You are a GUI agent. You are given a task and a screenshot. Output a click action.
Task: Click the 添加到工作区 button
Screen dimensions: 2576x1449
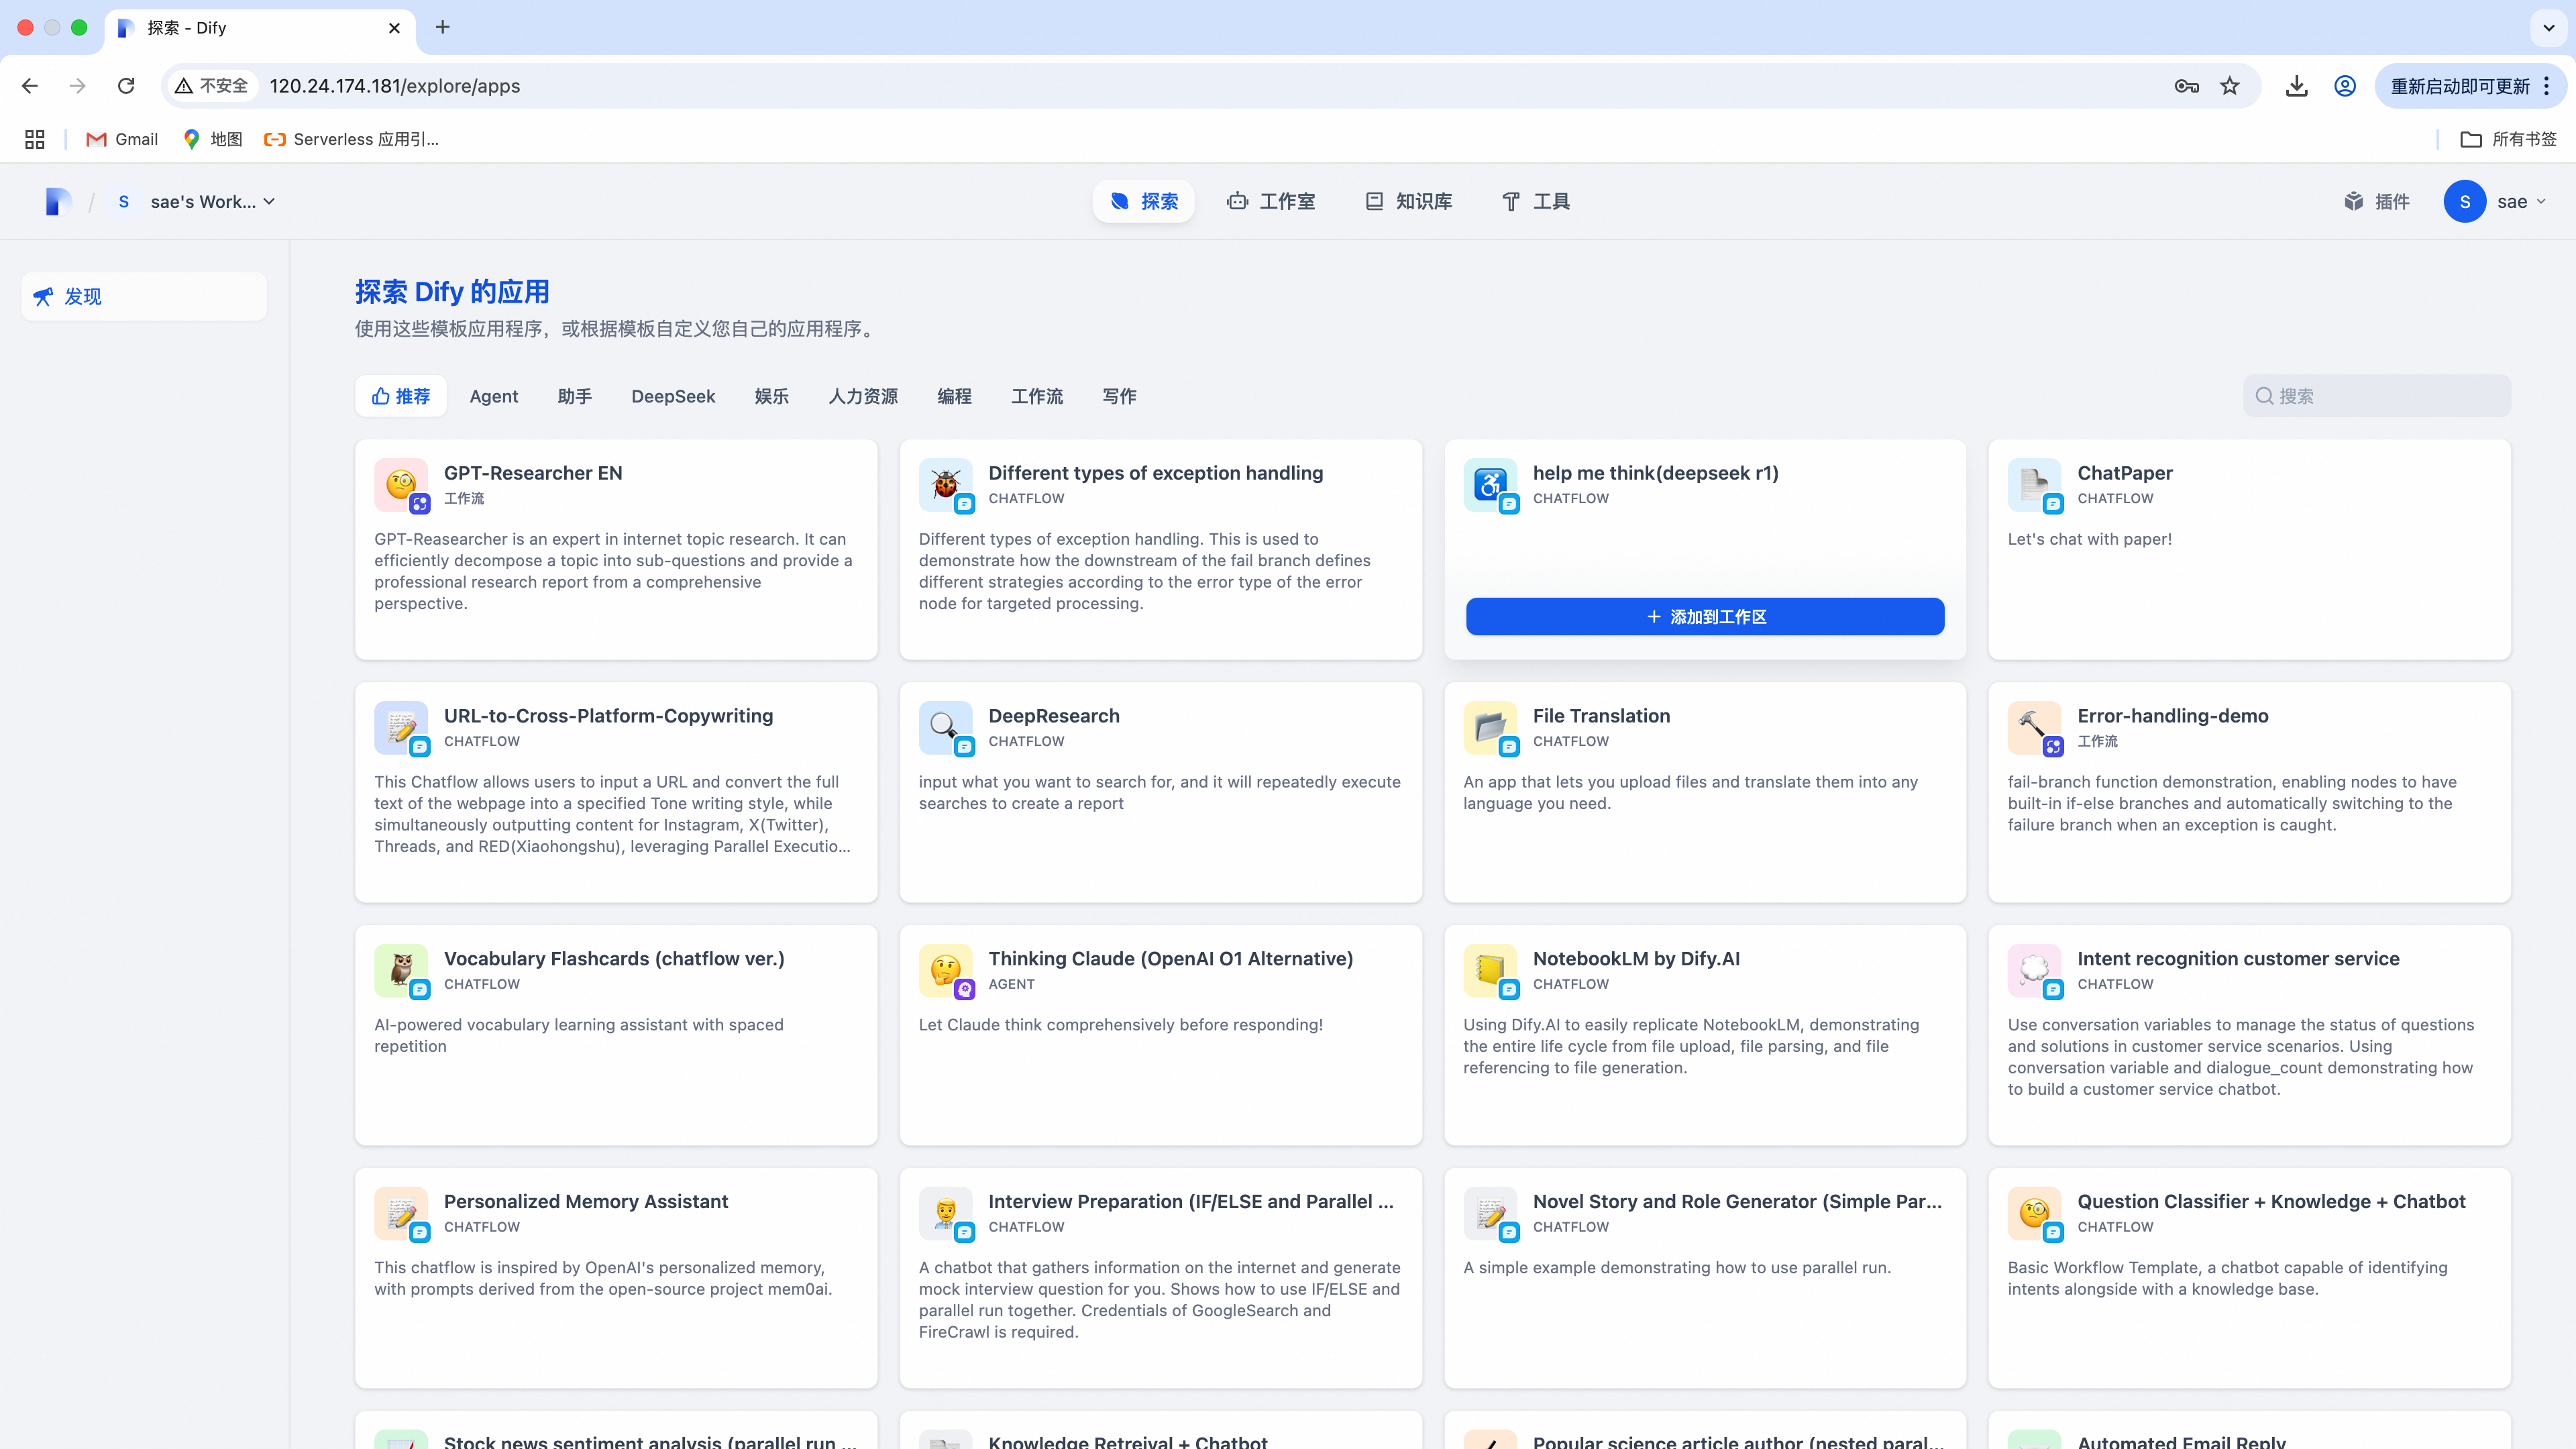click(x=1704, y=617)
